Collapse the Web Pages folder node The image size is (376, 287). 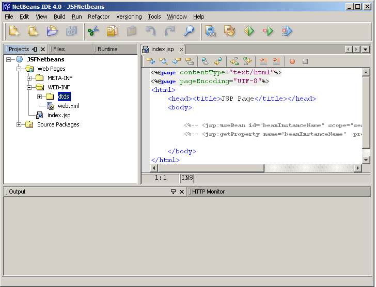[19, 69]
